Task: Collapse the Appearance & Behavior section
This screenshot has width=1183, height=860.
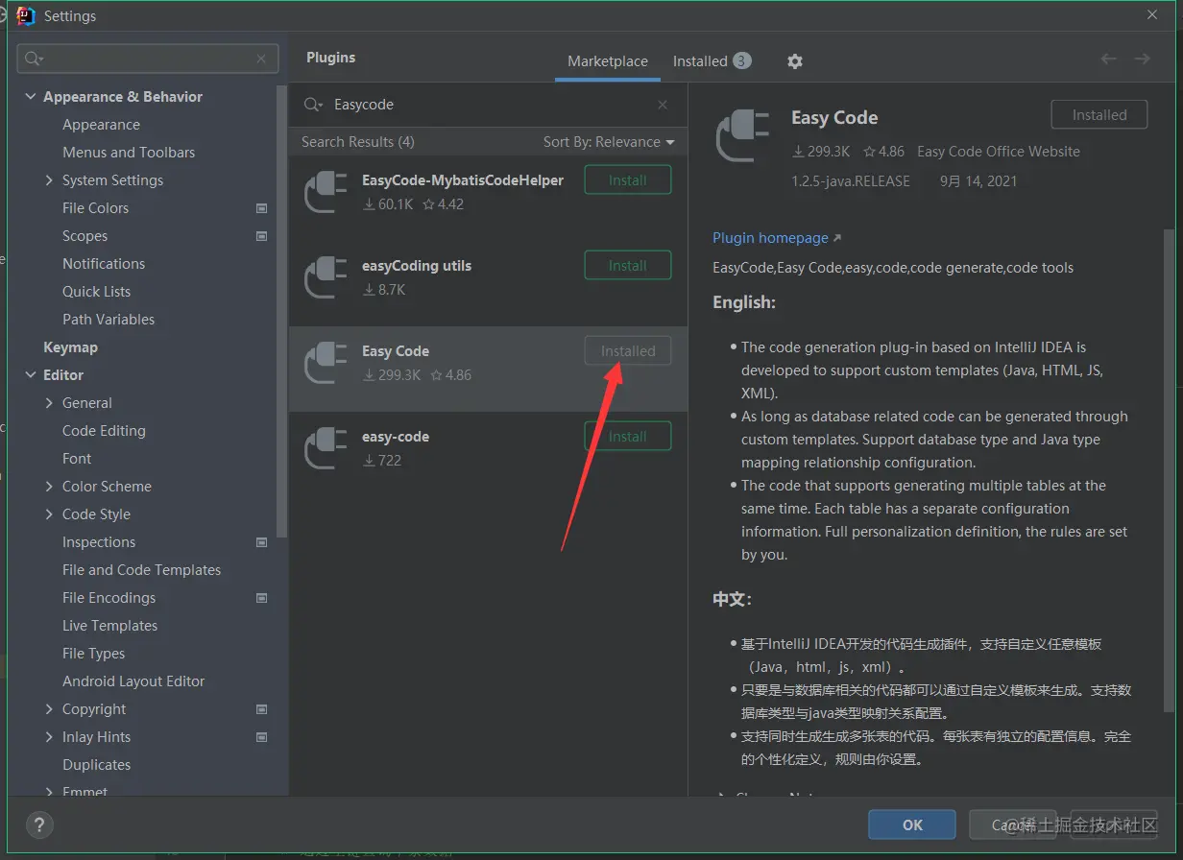Action: (31, 97)
